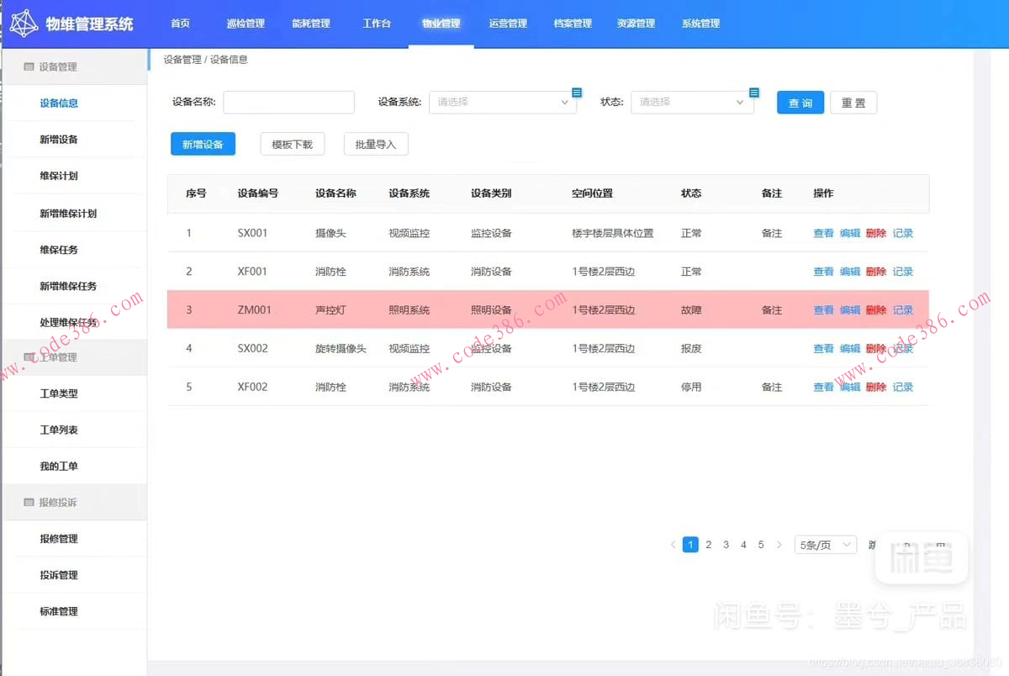
Task: Click 删除 on the ZM001 row
Action: pyautogui.click(x=876, y=309)
